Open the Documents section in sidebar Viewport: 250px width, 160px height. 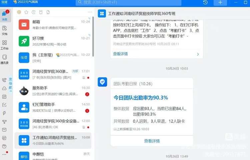click(x=4, y=30)
